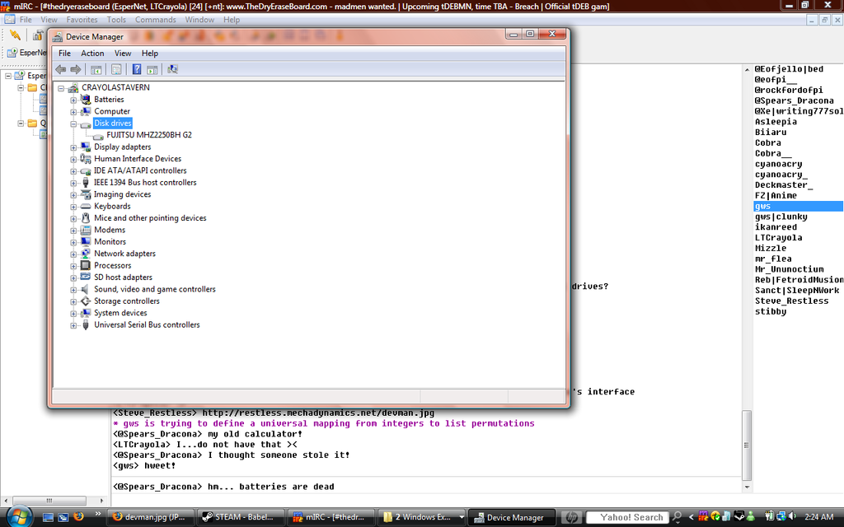
Task: Click the Properties toolbar icon in Device Manager
Action: coord(116,70)
